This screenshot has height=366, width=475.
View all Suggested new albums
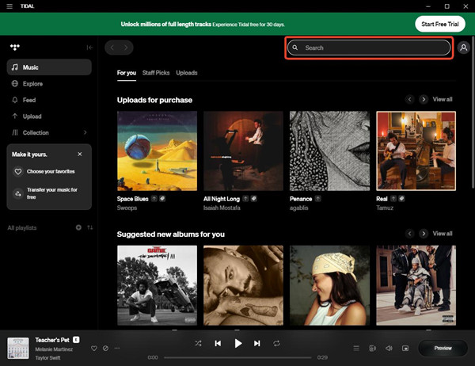pyautogui.click(x=443, y=234)
